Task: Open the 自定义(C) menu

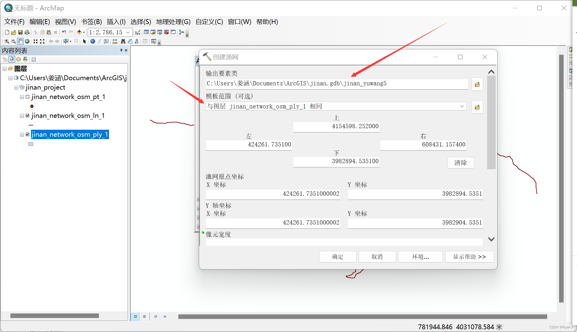Action: pos(209,22)
